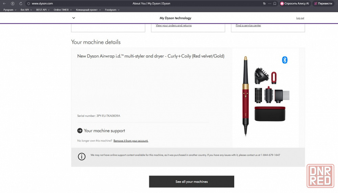The image size is (338, 193).
Task: Expand the Foodgram bookmarks folder
Action: click(112, 10)
